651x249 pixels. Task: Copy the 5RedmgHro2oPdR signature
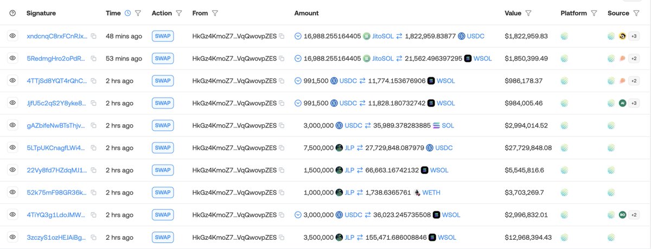click(x=94, y=59)
